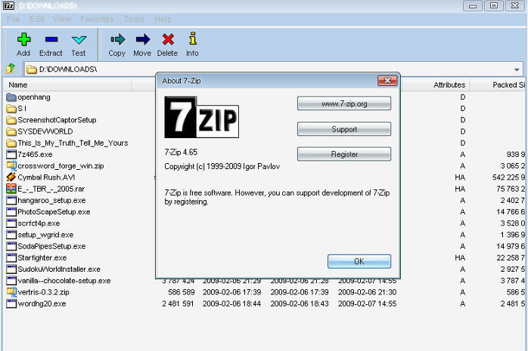The image size is (528, 351).
Task: Select the SudokuWorldInstaller.exe file name
Action: [59, 269]
